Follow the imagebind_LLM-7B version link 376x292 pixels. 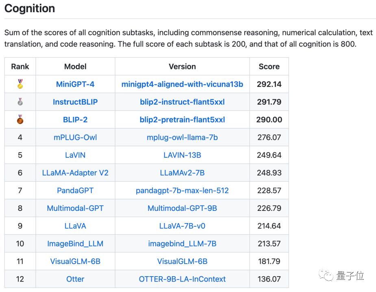click(182, 244)
